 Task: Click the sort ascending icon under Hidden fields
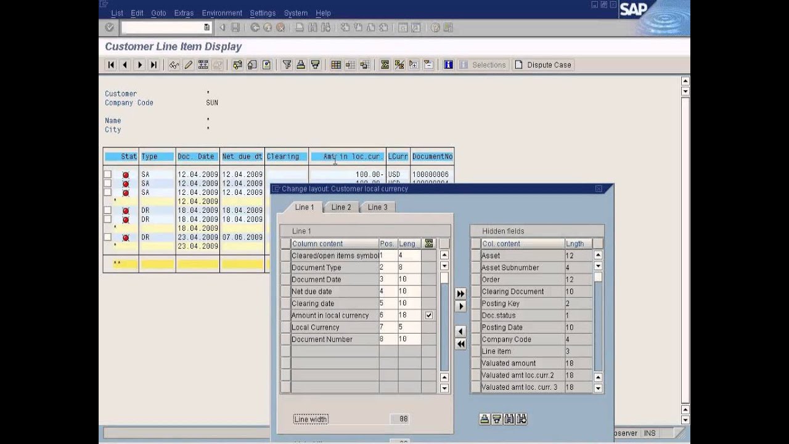pyautogui.click(x=484, y=419)
